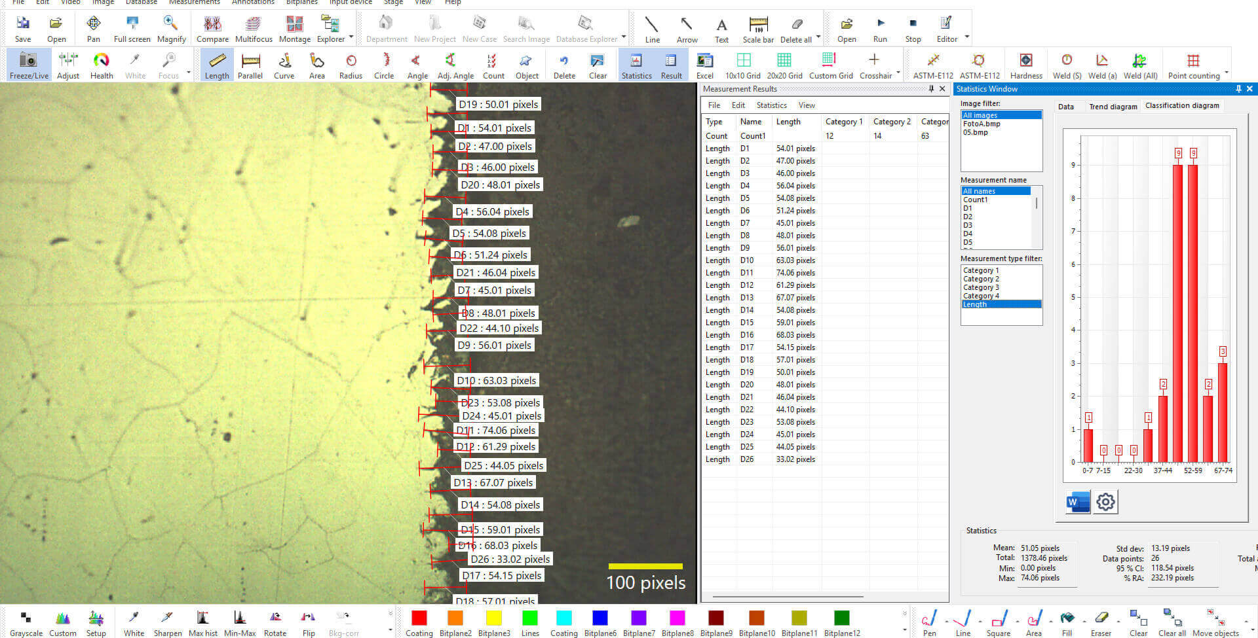Select 05.bmp in the Image filter list
Viewport: 1258px width, 638px height.
pos(976,132)
